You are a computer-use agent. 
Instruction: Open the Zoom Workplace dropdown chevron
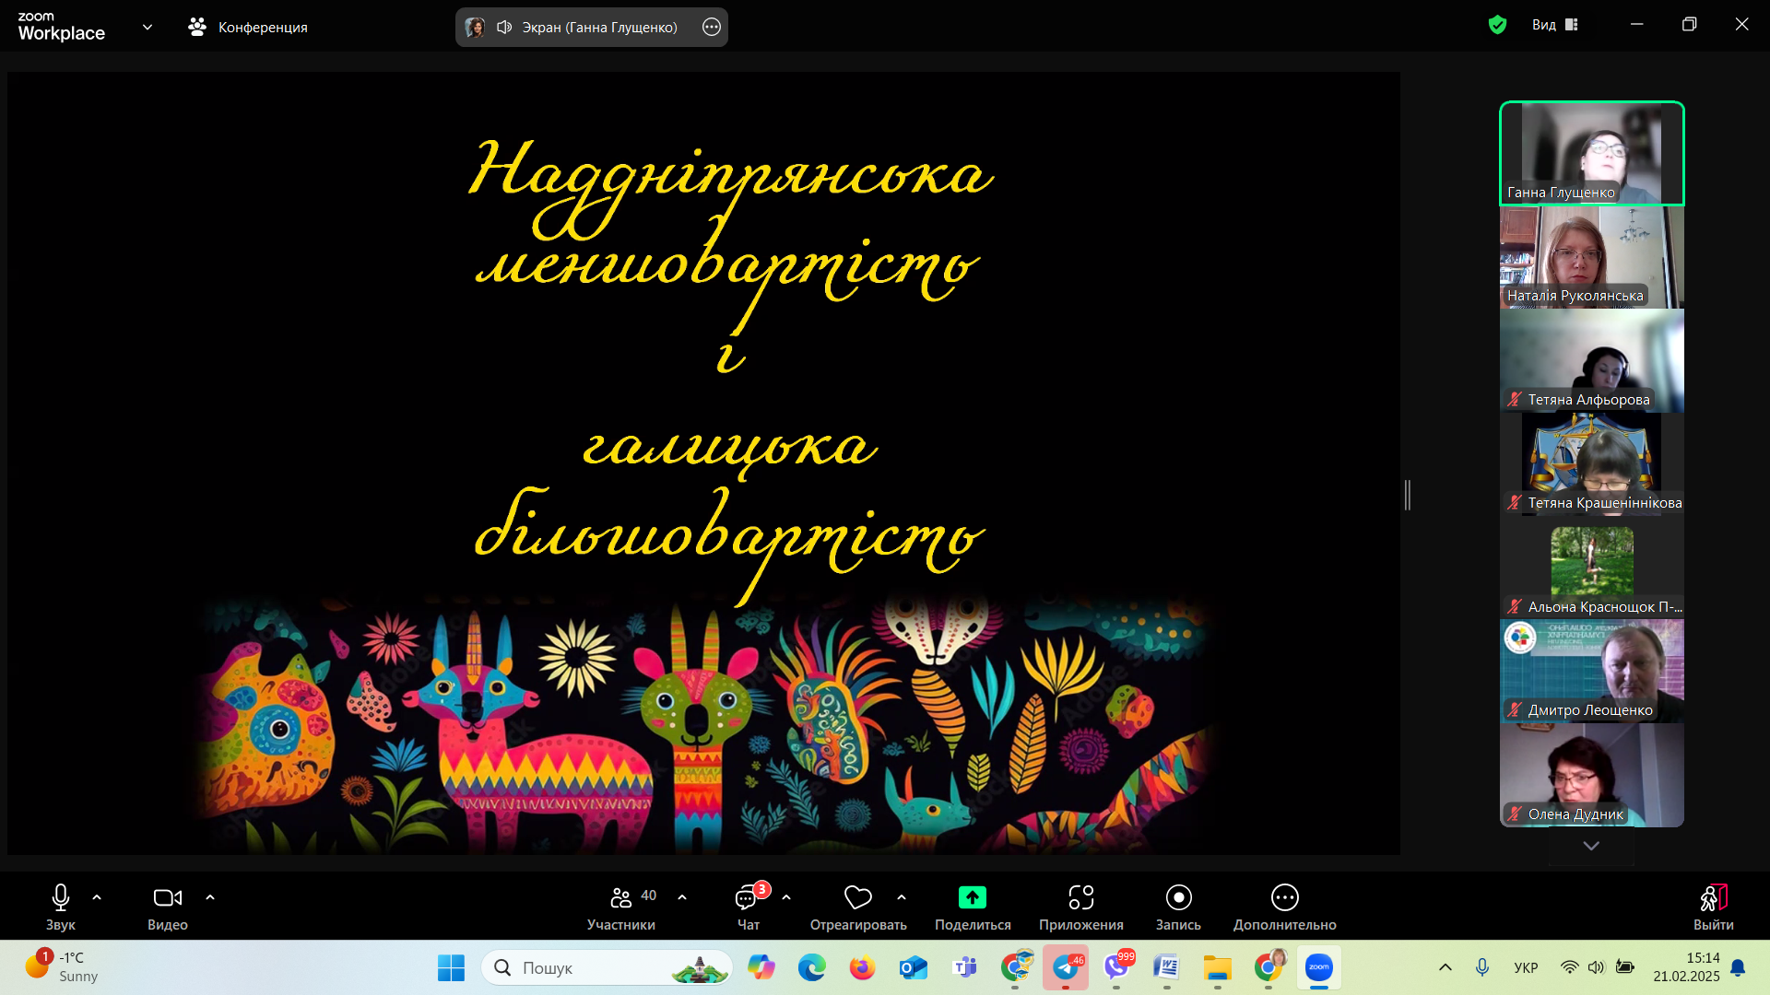[147, 27]
